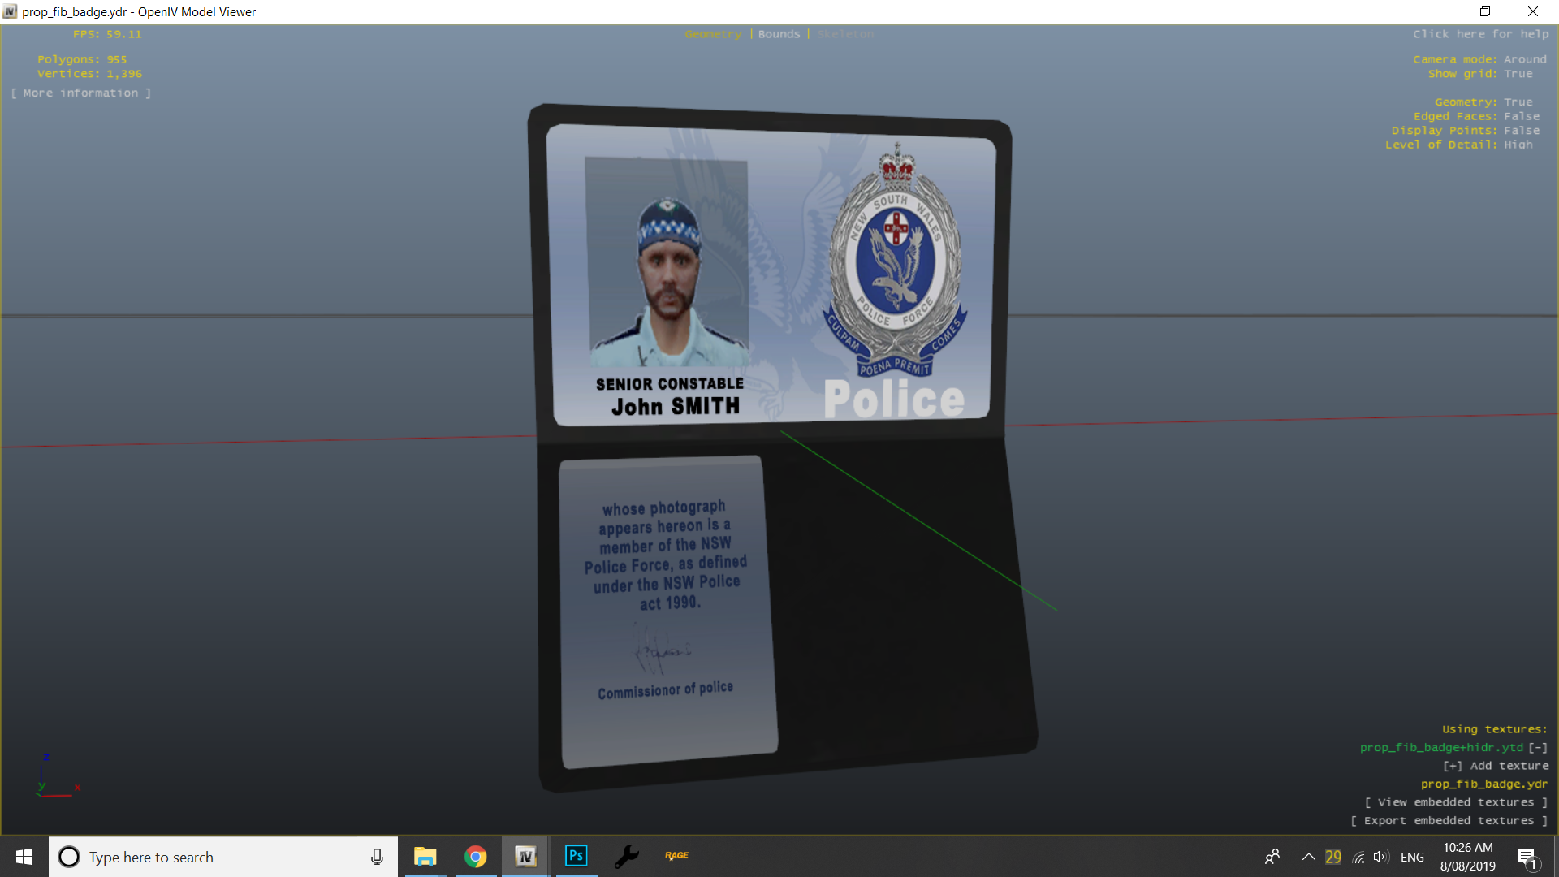Collapse prop_fib_badge+hidr.ytd texture entry
The height and width of the screenshot is (877, 1559).
1538,748
